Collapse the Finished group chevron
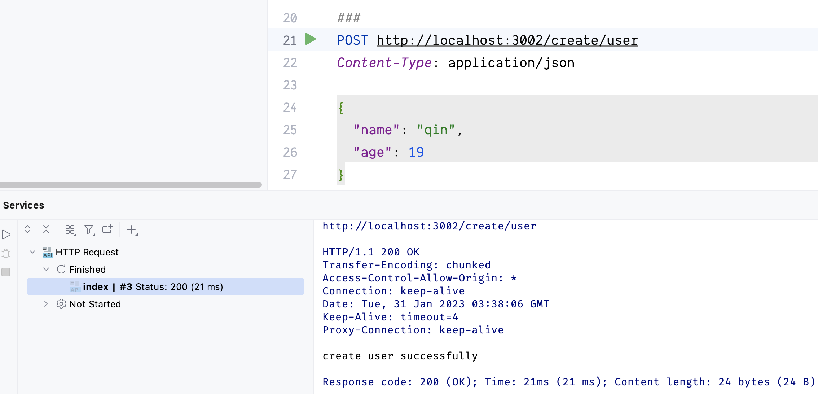The width and height of the screenshot is (818, 394). pos(46,269)
